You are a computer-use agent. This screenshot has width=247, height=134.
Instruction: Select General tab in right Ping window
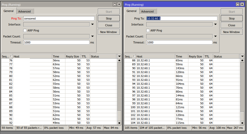pos(132,11)
